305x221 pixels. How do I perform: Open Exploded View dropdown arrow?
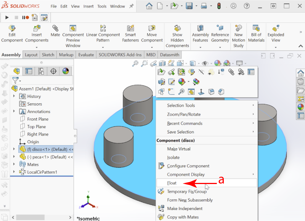click(x=276, y=47)
